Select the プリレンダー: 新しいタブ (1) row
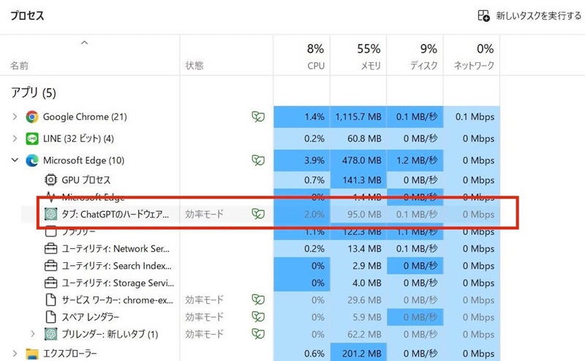 (250, 334)
